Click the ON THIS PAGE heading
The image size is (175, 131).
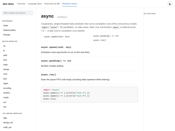coord(150,14)
